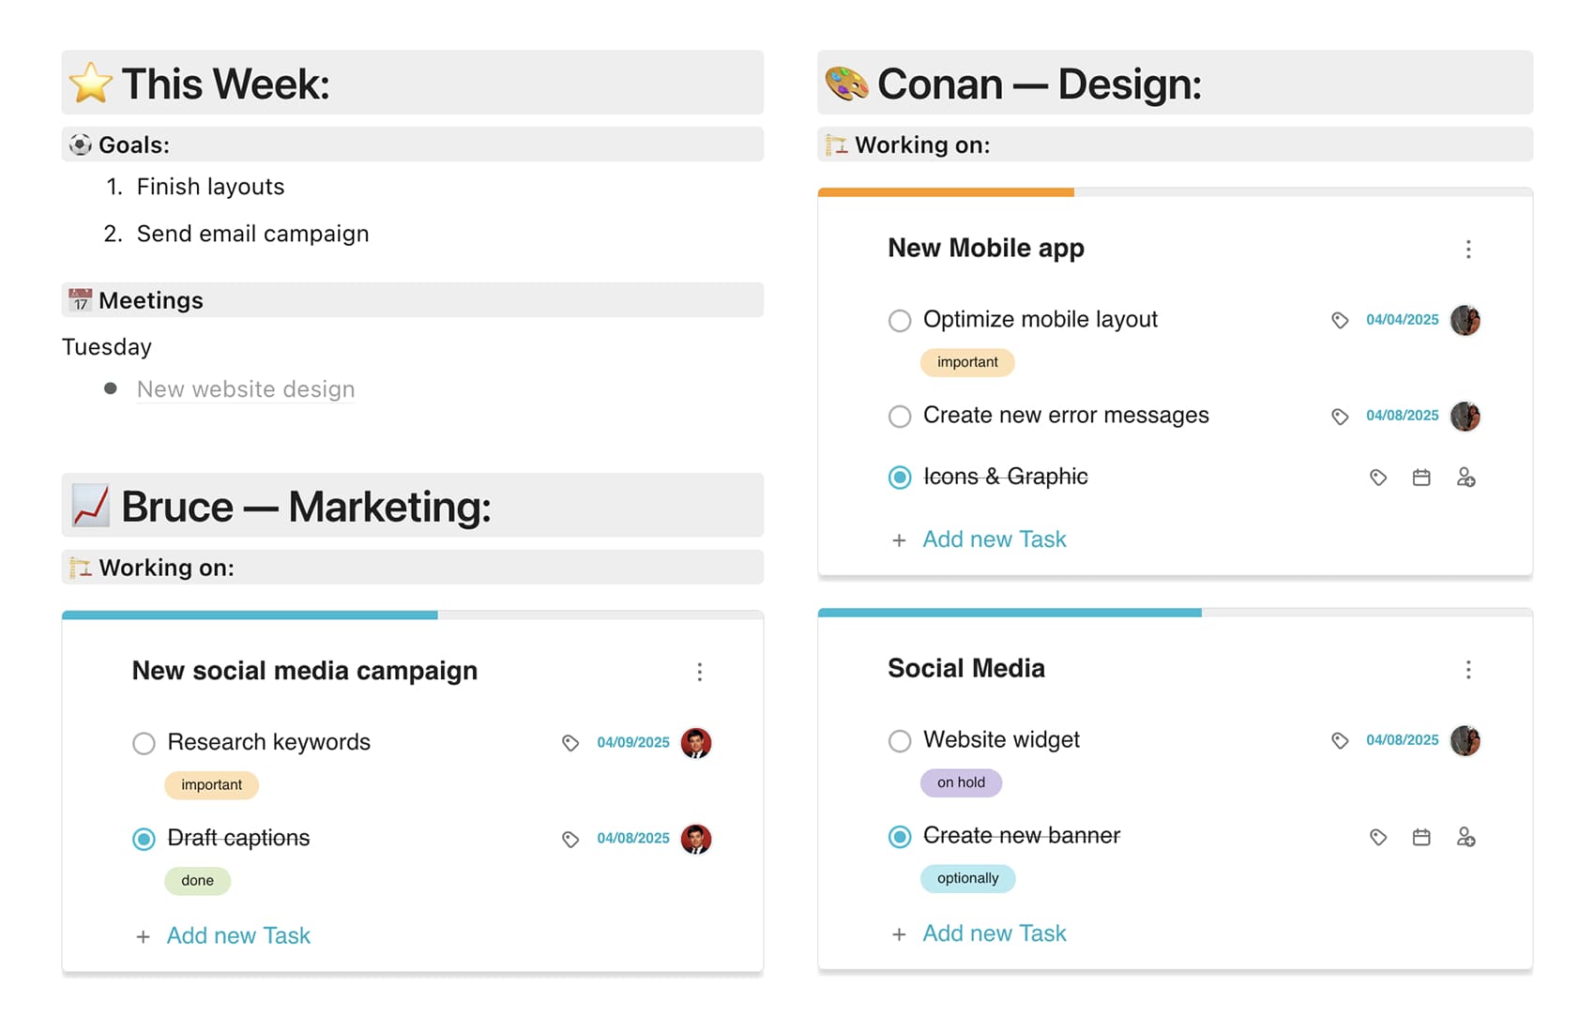1595x1032 pixels.
Task: Mark Create new error messages as complete
Action: [900, 417]
